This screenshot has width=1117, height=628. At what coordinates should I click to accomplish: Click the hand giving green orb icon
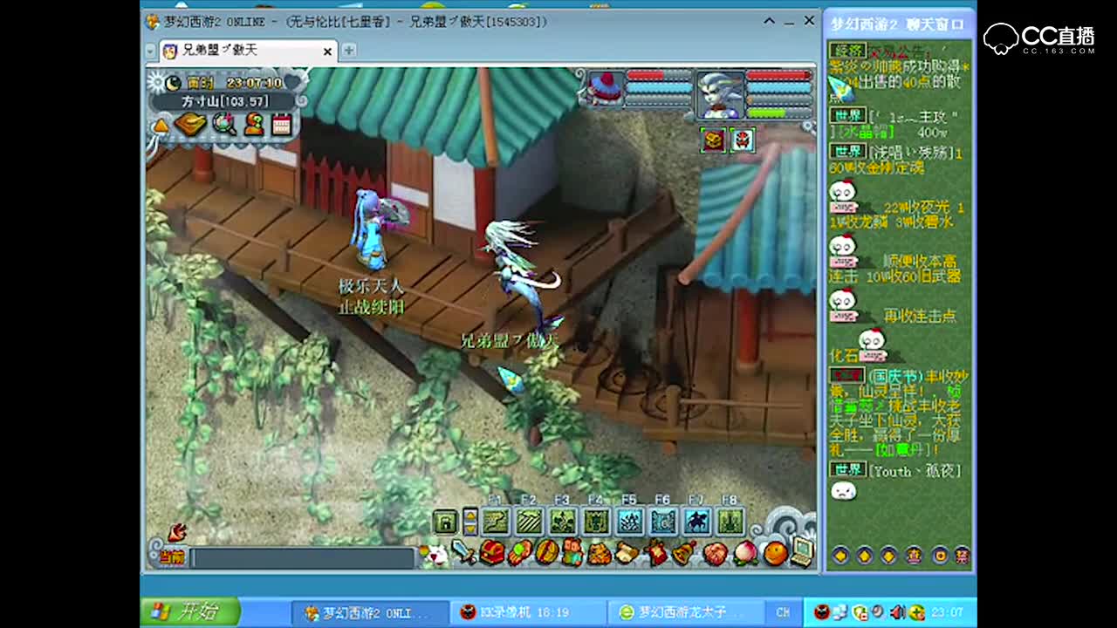(519, 553)
